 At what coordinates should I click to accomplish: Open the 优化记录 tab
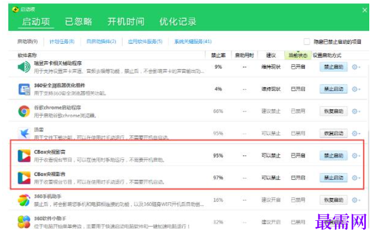coord(178,22)
